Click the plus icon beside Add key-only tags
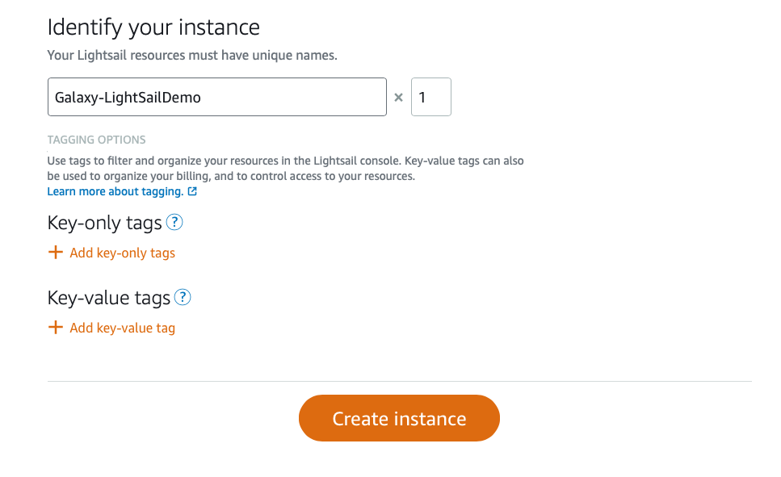The height and width of the screenshot is (477, 781). click(x=55, y=253)
